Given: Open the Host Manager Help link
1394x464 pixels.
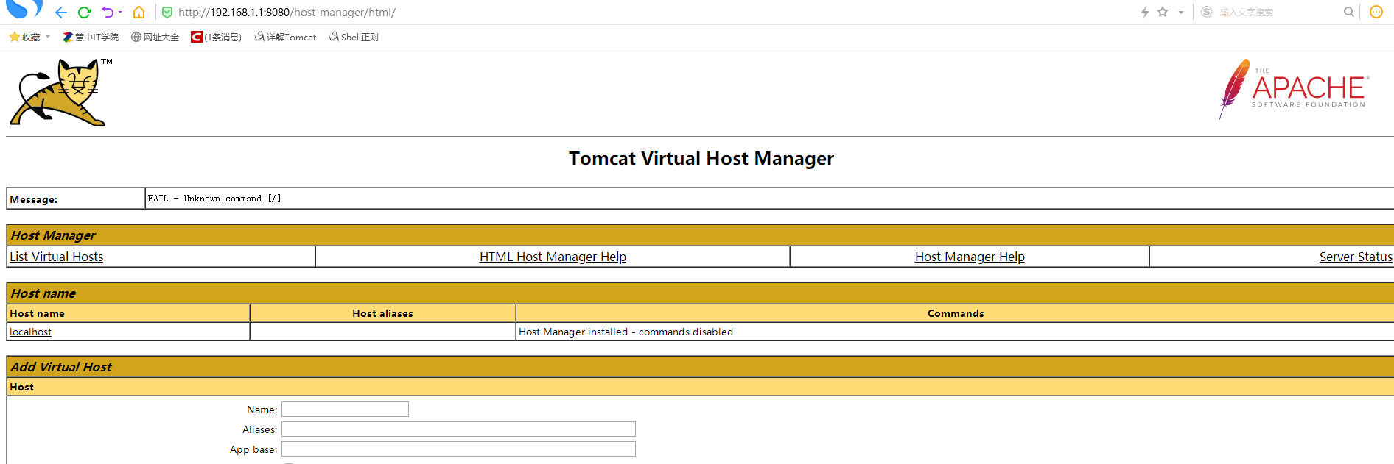Looking at the screenshot, I should [970, 257].
